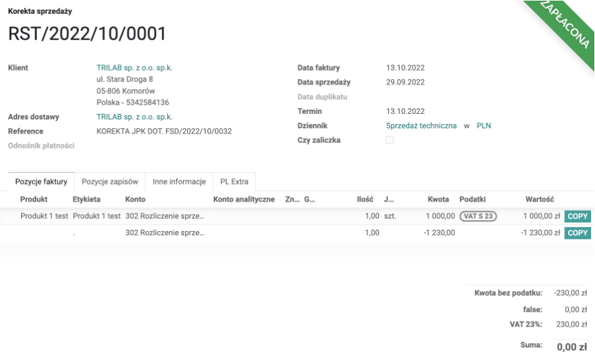Screen dimensions: 595x358
Task: Switch to the Pozycje zapisów tab
Action: click(x=110, y=182)
